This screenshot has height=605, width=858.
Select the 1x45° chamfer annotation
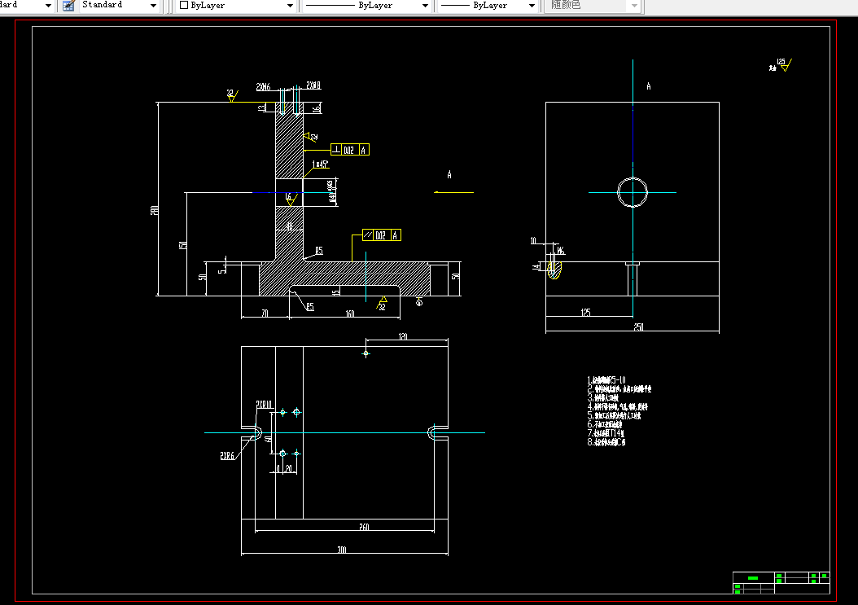pos(320,164)
